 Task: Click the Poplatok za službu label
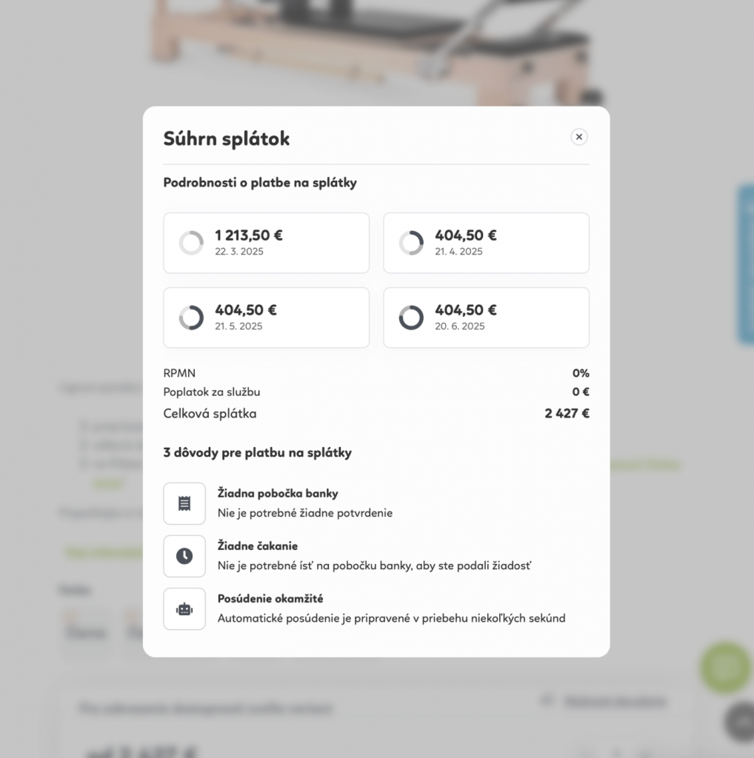(x=212, y=392)
